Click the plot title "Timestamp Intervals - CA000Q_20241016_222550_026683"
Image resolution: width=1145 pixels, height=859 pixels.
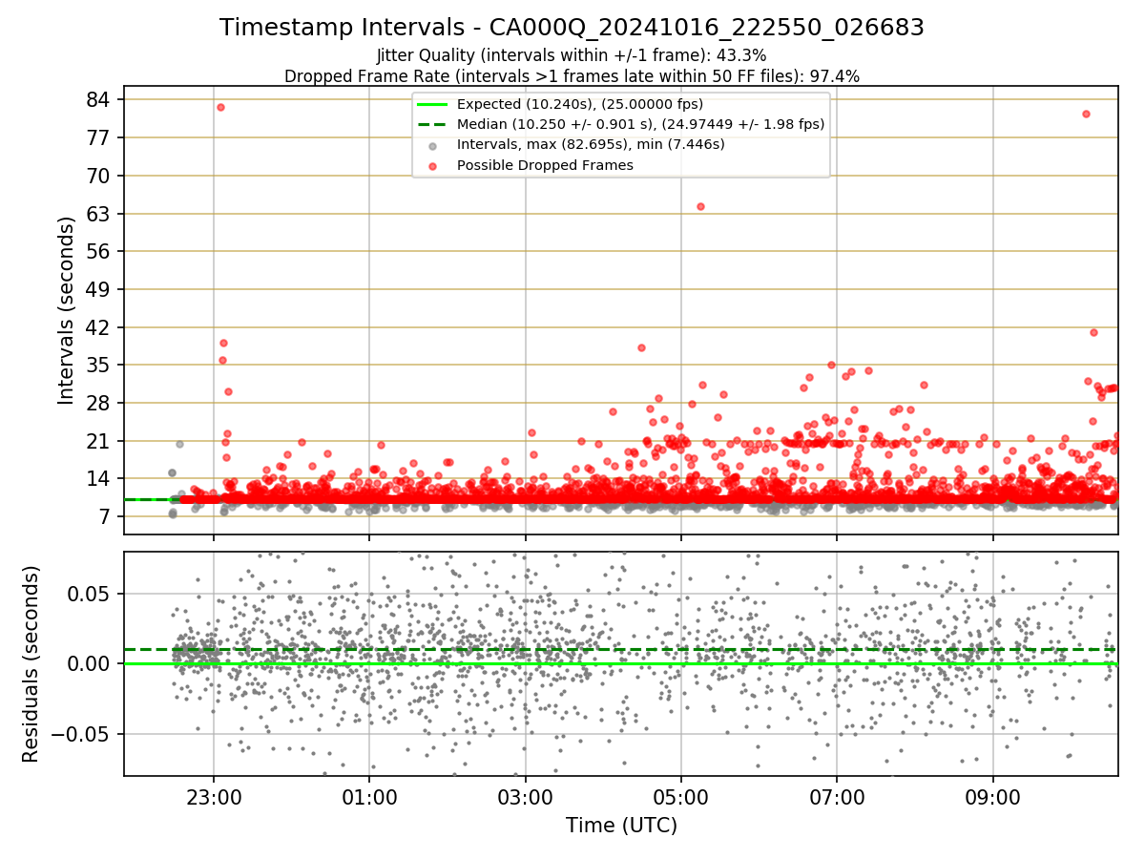572,28
